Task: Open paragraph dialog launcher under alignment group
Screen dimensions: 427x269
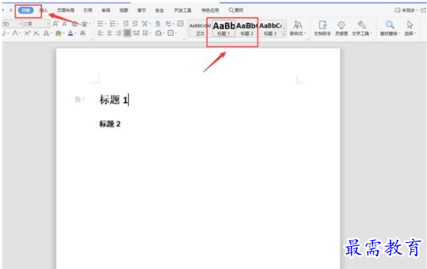Action: (x=184, y=40)
